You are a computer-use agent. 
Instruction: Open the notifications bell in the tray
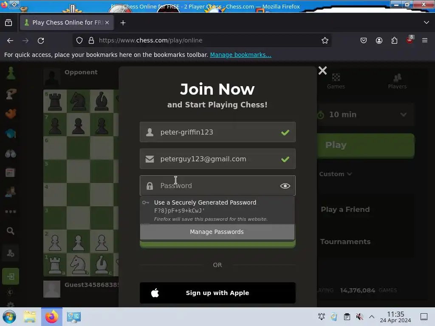point(322,317)
